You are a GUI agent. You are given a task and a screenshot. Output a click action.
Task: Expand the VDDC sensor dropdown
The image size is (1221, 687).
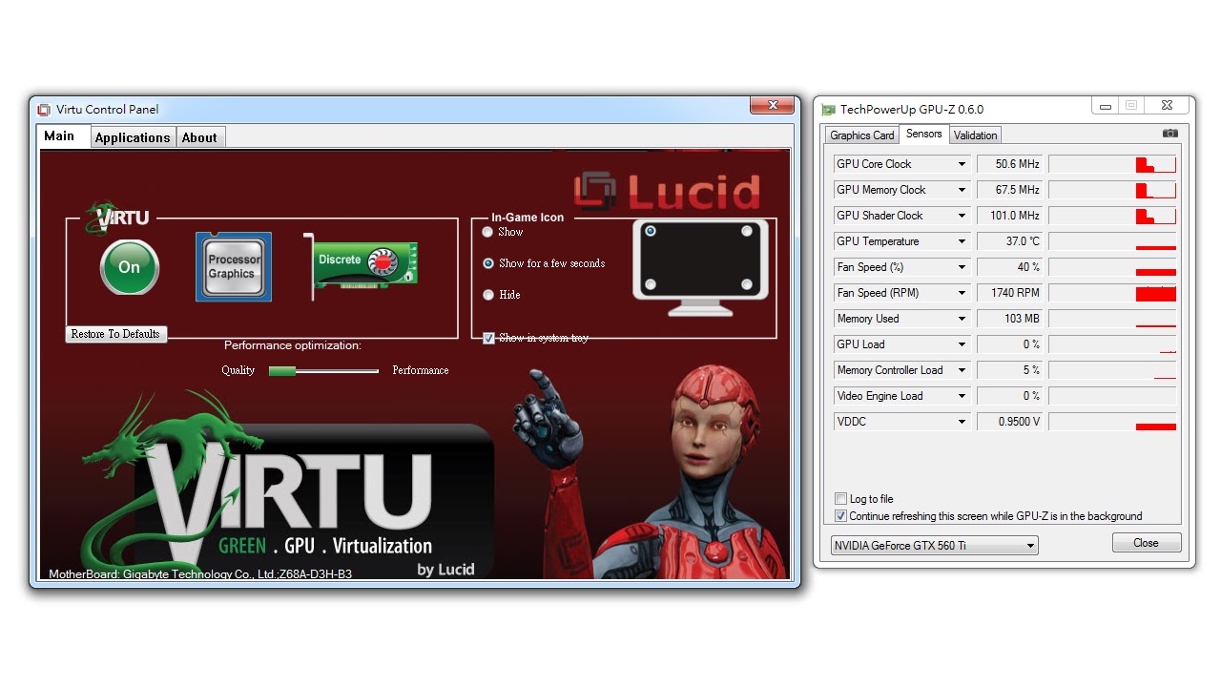962,422
